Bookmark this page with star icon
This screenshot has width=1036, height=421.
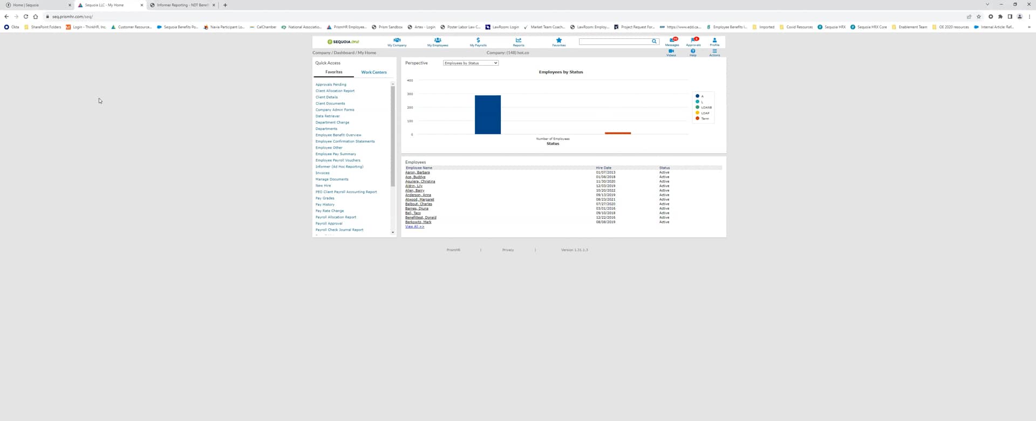(979, 17)
